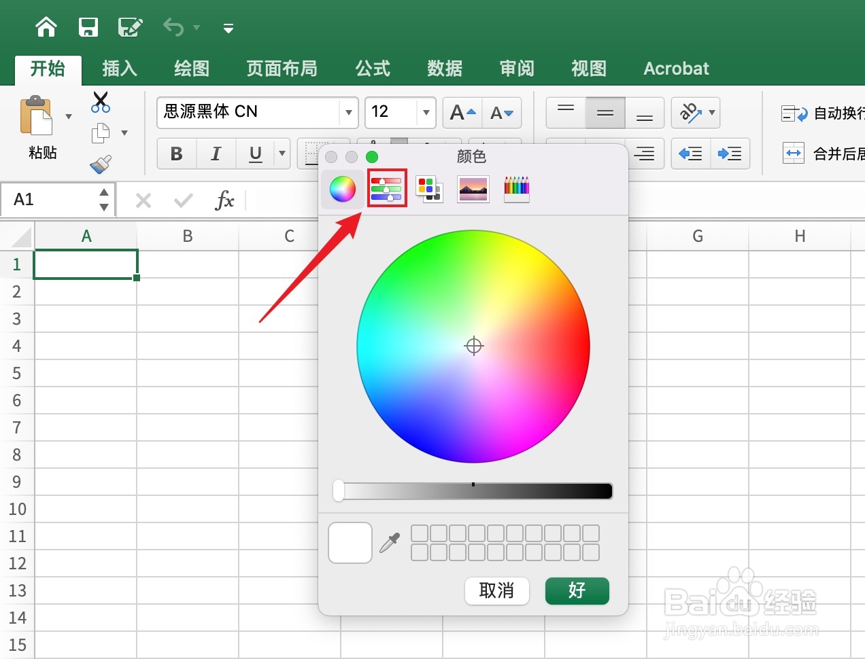Toggle bold formatting
Image resolution: width=865 pixels, height=659 pixels.
point(177,154)
